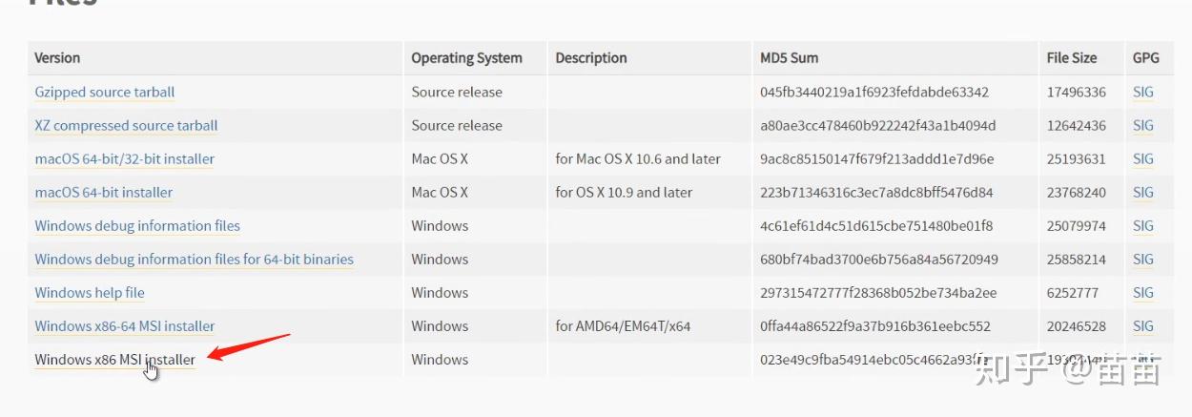This screenshot has height=417, width=1192.
Task: Download the Windows help file
Action: pyautogui.click(x=90, y=293)
